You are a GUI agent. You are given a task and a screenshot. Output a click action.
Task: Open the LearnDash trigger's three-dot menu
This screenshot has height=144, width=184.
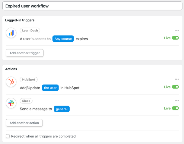(x=176, y=31)
